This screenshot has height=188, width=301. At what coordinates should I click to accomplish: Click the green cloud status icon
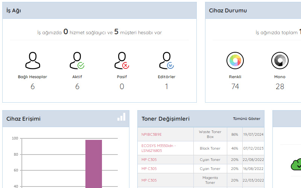click(x=296, y=164)
